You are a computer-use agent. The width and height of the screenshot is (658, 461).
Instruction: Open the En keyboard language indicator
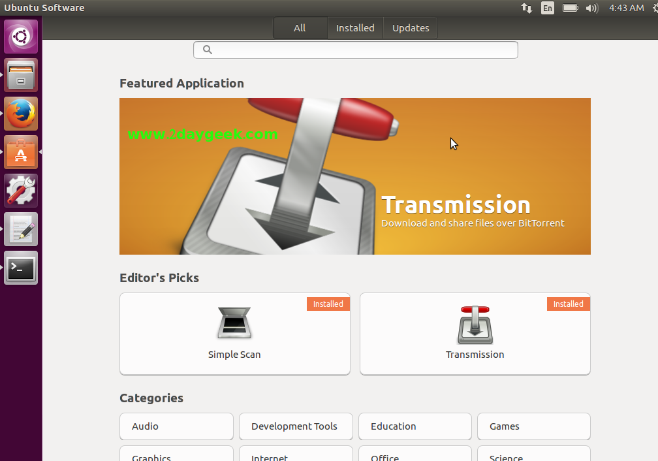pos(548,8)
